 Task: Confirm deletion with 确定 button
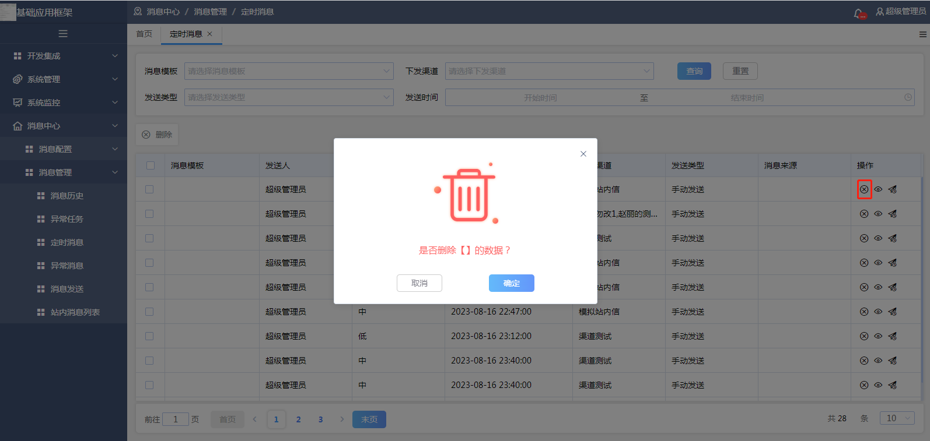tap(512, 283)
